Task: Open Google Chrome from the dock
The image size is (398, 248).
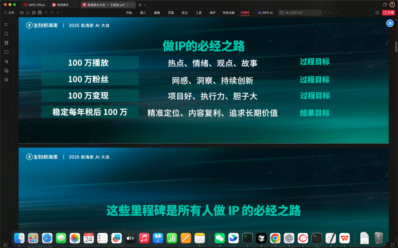Action: (275, 238)
